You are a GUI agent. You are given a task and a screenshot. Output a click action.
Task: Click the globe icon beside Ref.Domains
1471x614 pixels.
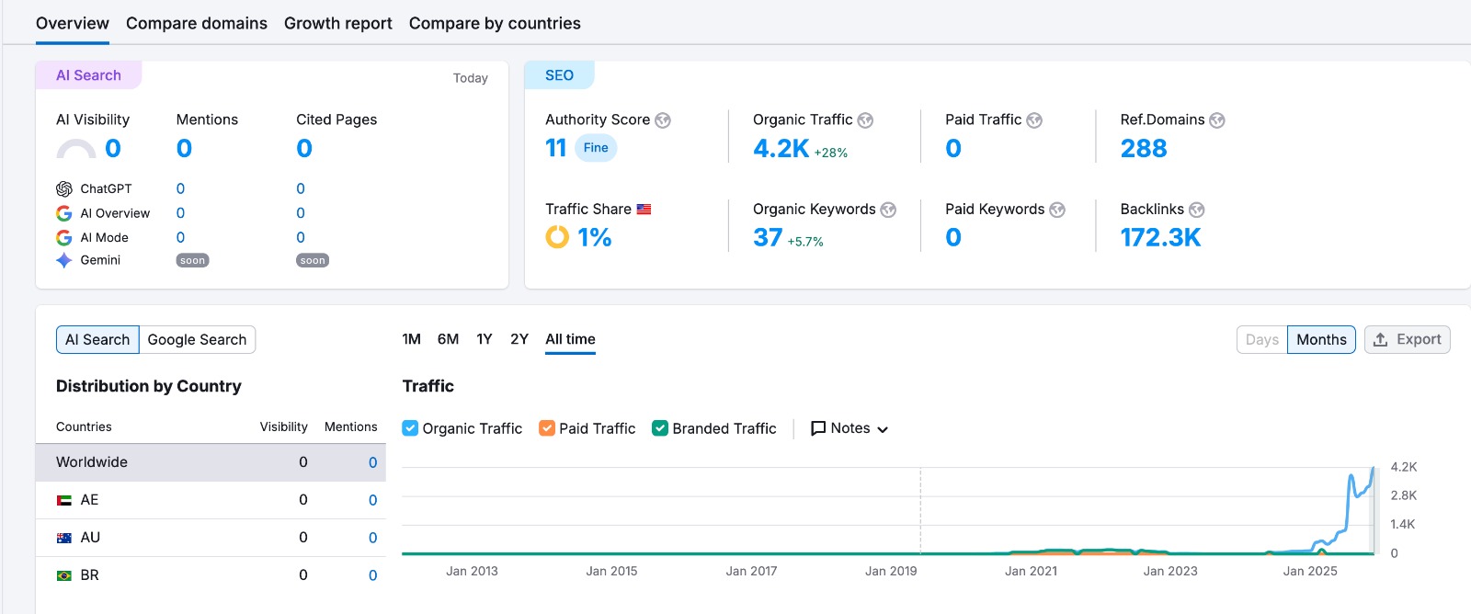click(x=1217, y=120)
